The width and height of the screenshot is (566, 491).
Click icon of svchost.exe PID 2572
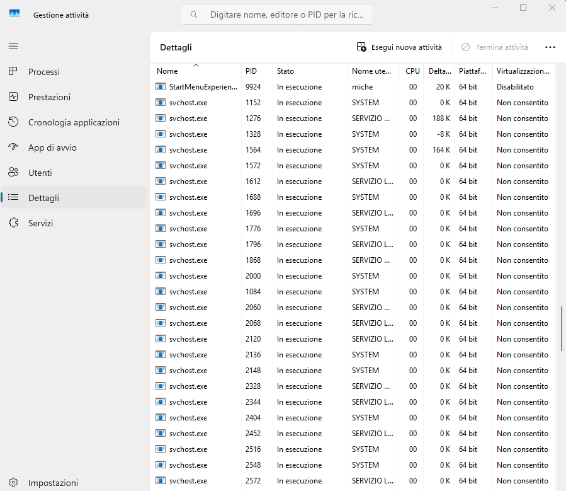click(161, 480)
